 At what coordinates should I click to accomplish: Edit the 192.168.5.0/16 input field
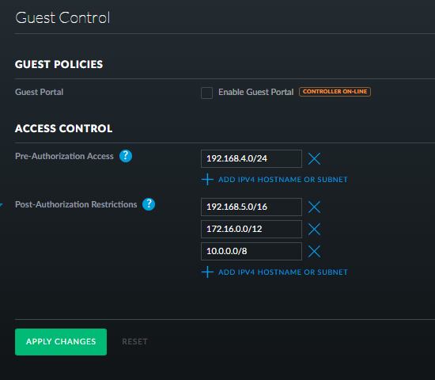tap(252, 207)
